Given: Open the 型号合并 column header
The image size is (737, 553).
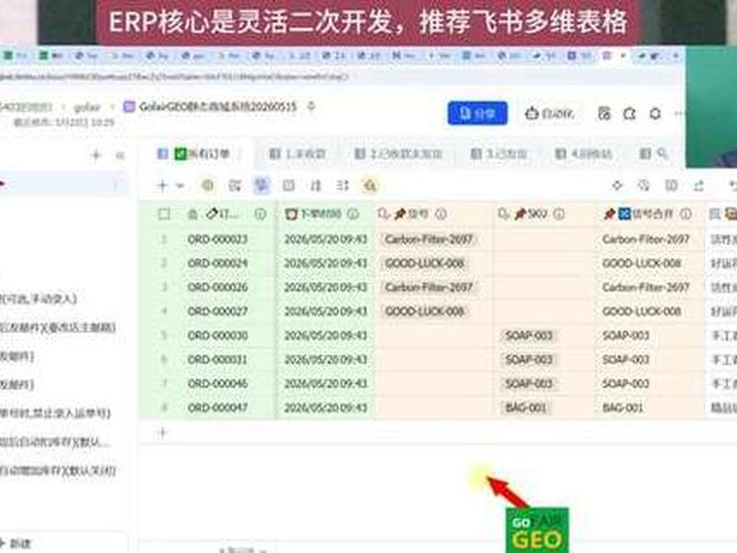Looking at the screenshot, I should [x=649, y=215].
